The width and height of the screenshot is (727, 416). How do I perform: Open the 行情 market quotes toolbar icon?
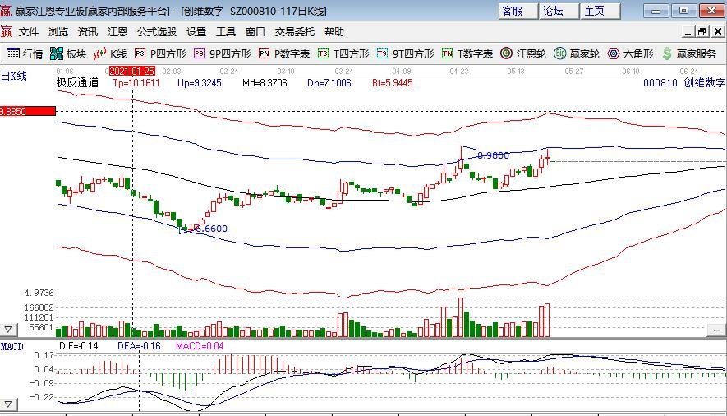tap(25, 53)
